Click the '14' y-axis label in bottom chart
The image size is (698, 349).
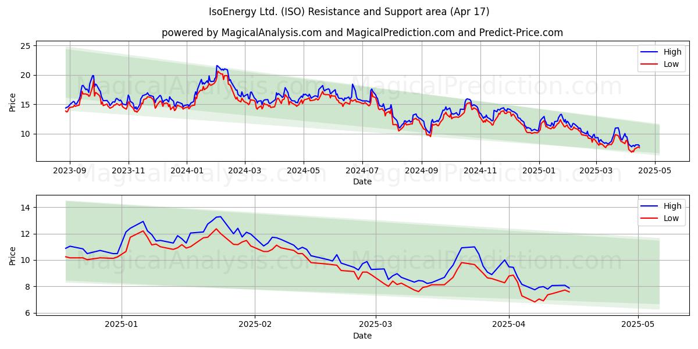tap(26, 208)
